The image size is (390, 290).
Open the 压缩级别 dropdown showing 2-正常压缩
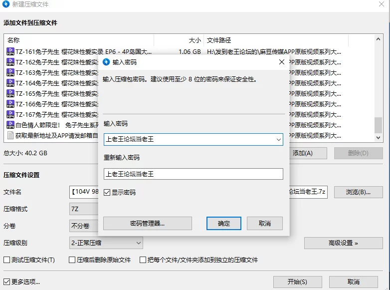point(106,243)
